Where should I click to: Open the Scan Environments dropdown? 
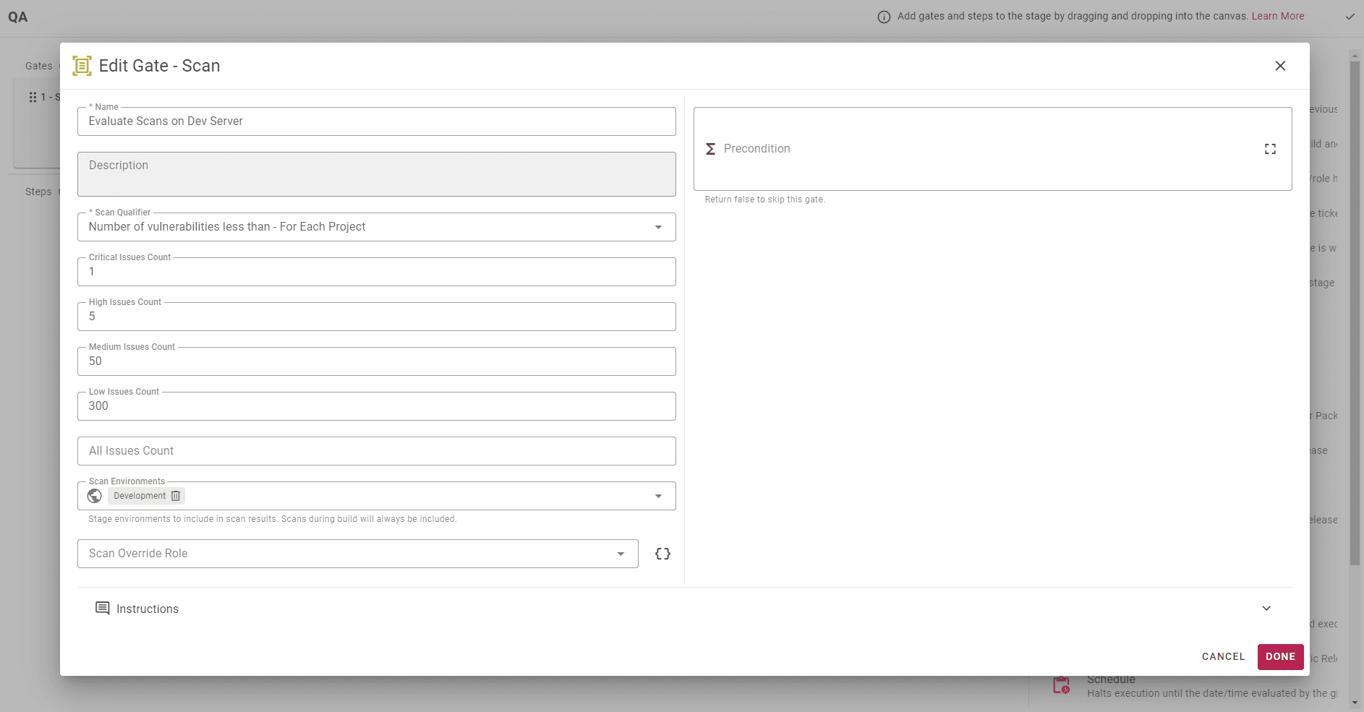click(x=657, y=496)
